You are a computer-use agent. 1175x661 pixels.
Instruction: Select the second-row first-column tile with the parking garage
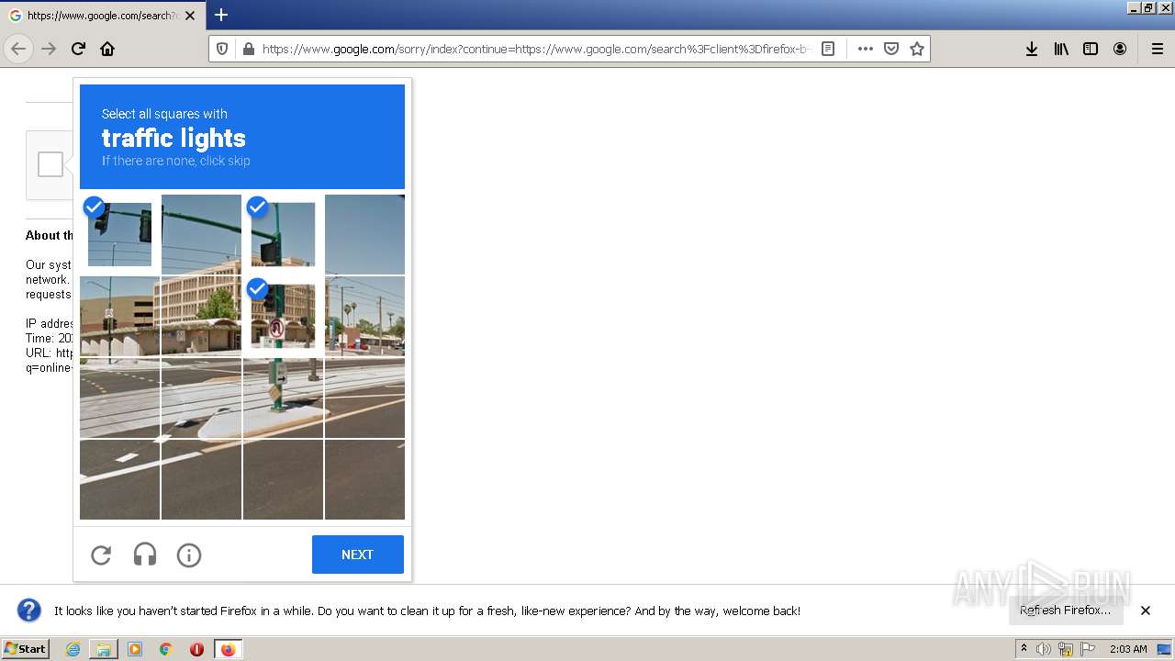pyautogui.click(x=119, y=316)
